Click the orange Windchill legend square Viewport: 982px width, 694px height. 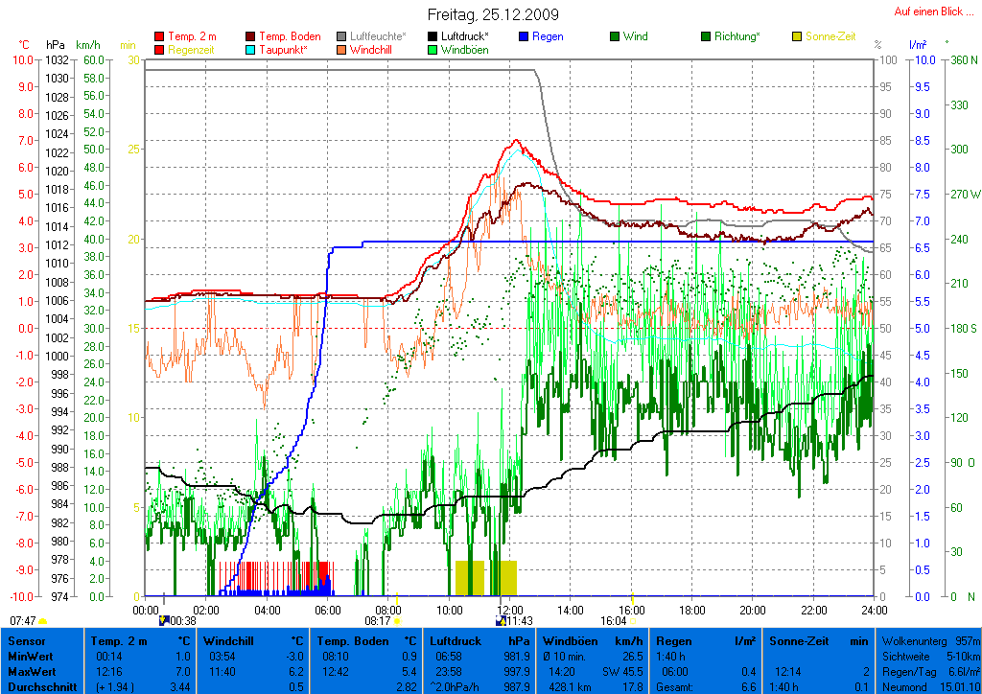point(342,50)
